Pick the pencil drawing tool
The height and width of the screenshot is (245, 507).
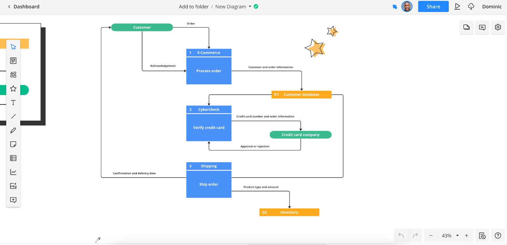coord(13,130)
